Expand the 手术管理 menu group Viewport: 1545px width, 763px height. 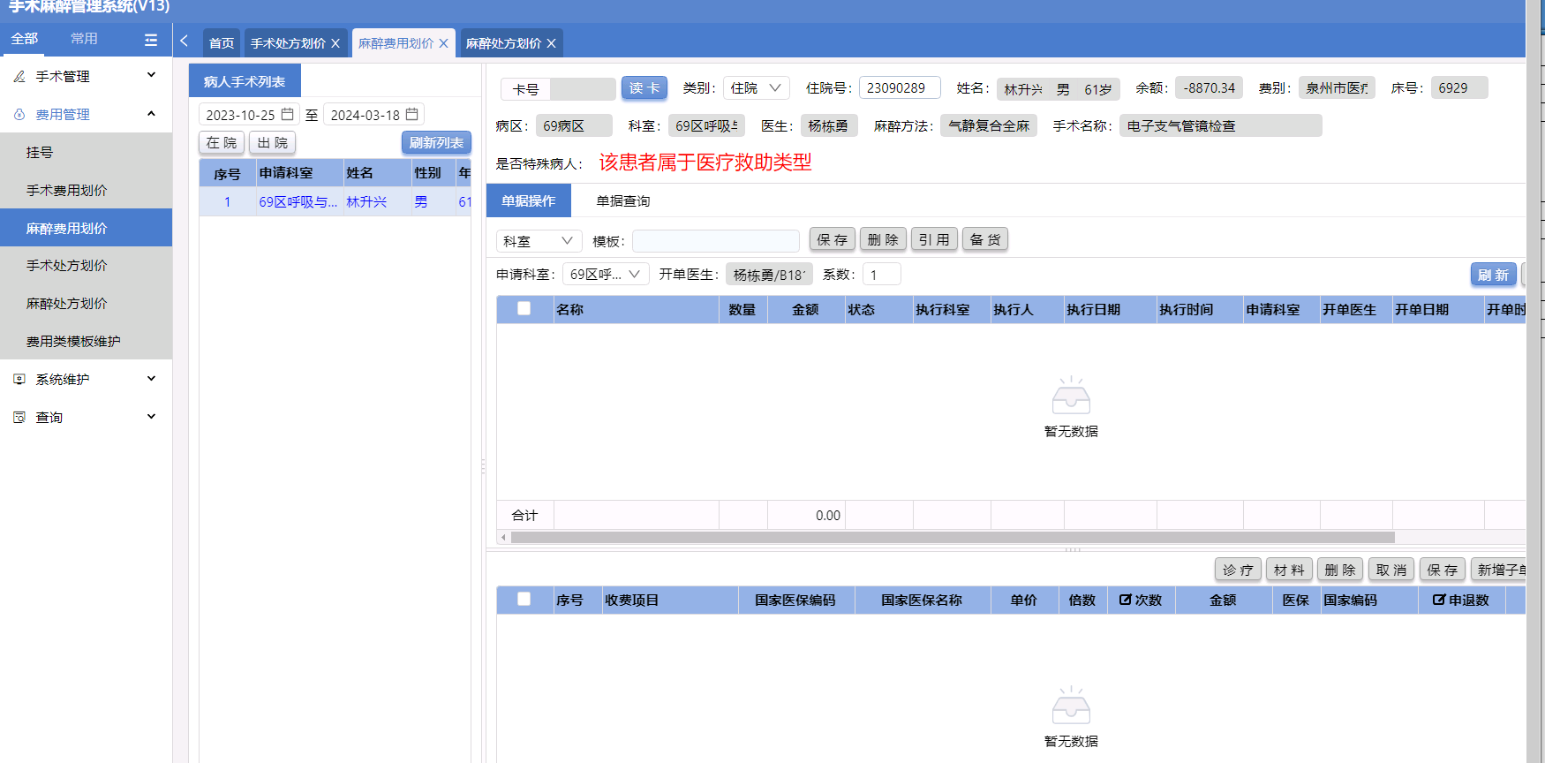[x=151, y=75]
